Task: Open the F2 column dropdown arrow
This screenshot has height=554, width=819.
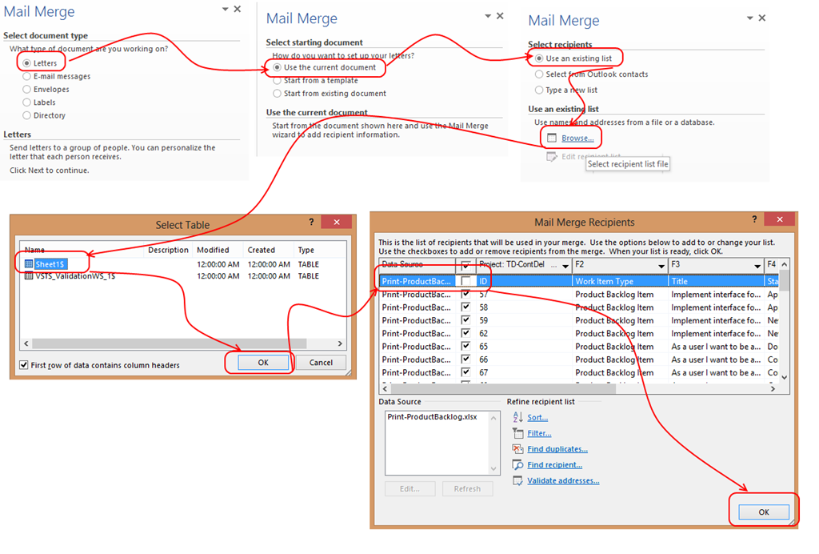Action: tap(661, 265)
